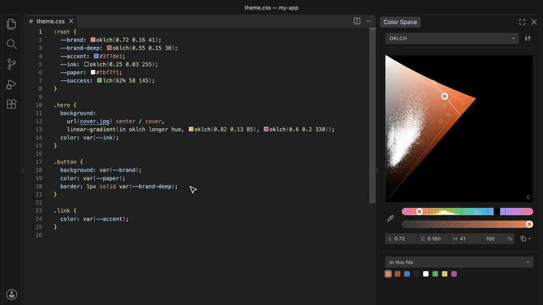Select the orange brand palette swatch

tap(388, 274)
